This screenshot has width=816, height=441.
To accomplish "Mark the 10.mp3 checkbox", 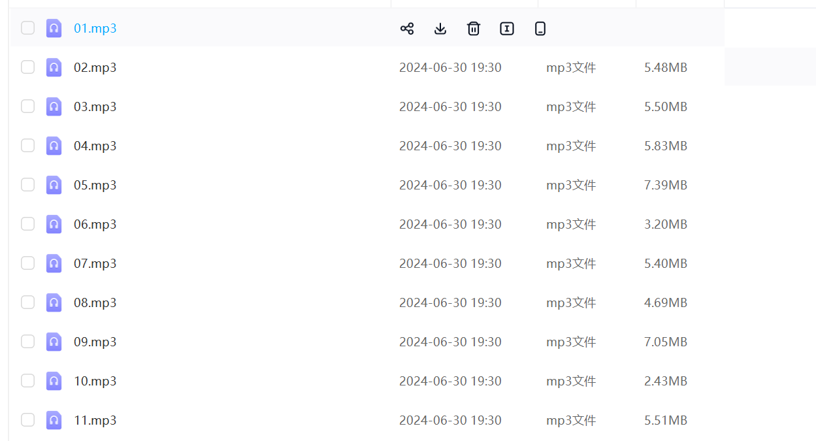I will (27, 381).
